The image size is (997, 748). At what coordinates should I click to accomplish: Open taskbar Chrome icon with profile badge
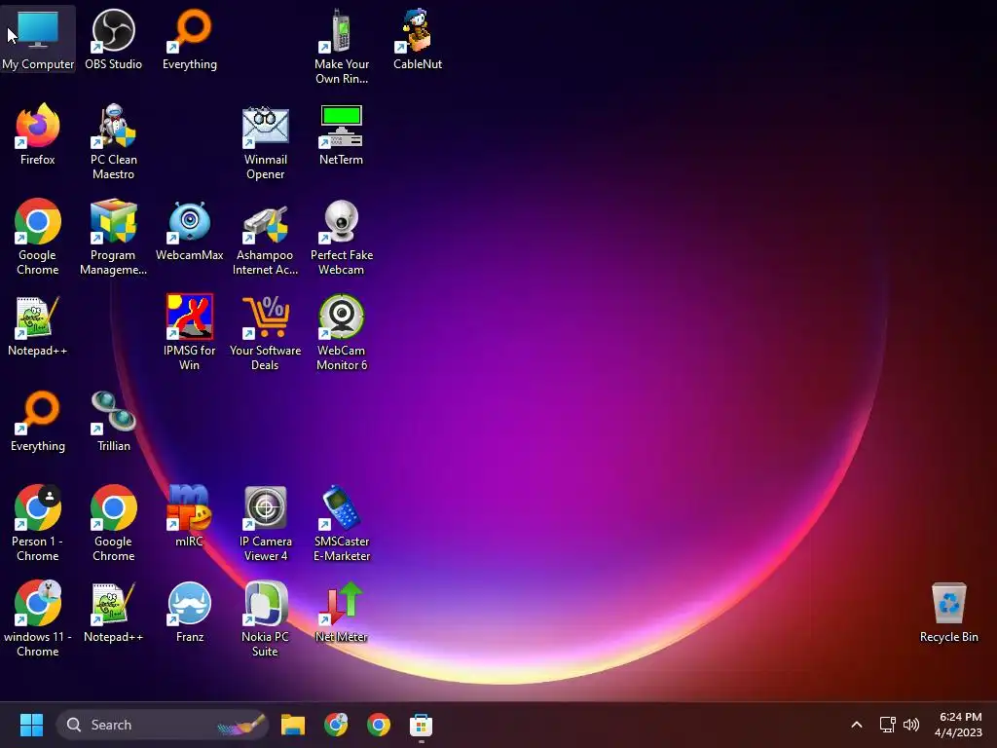(x=336, y=725)
